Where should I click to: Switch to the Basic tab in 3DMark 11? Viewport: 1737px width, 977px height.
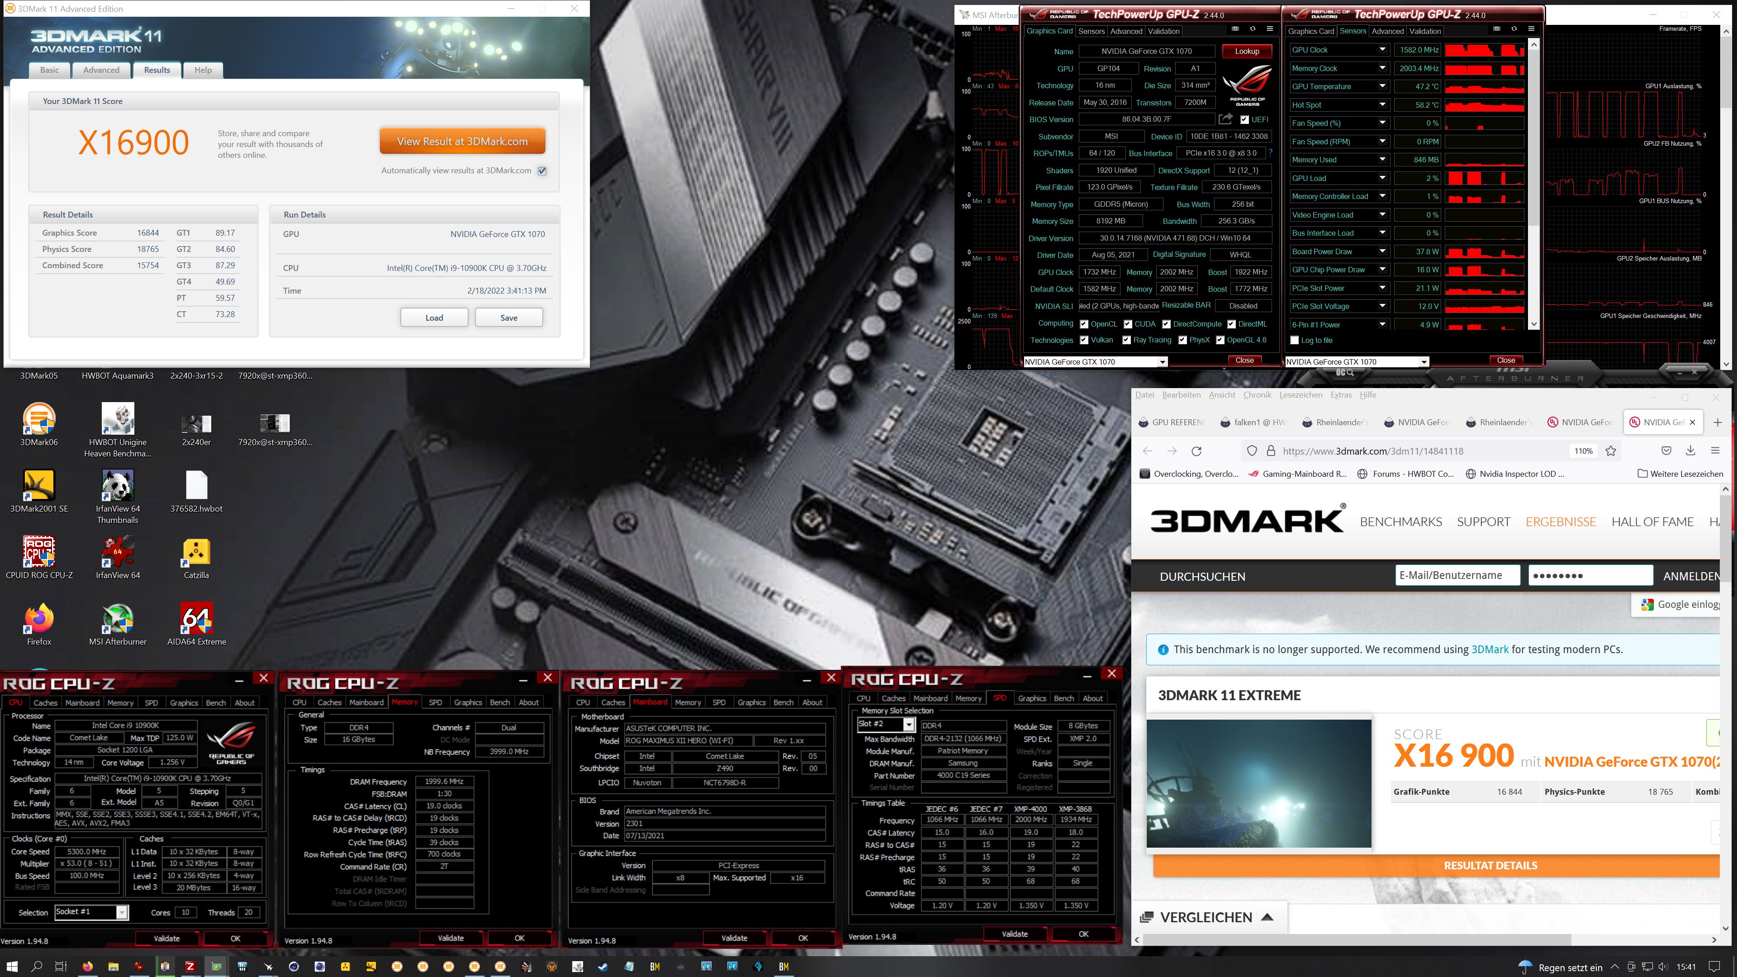click(x=49, y=70)
